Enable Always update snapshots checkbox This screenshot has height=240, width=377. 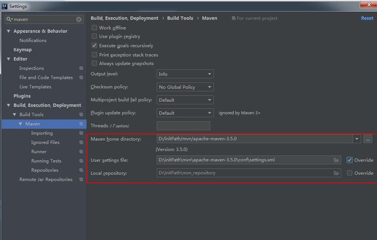94,63
